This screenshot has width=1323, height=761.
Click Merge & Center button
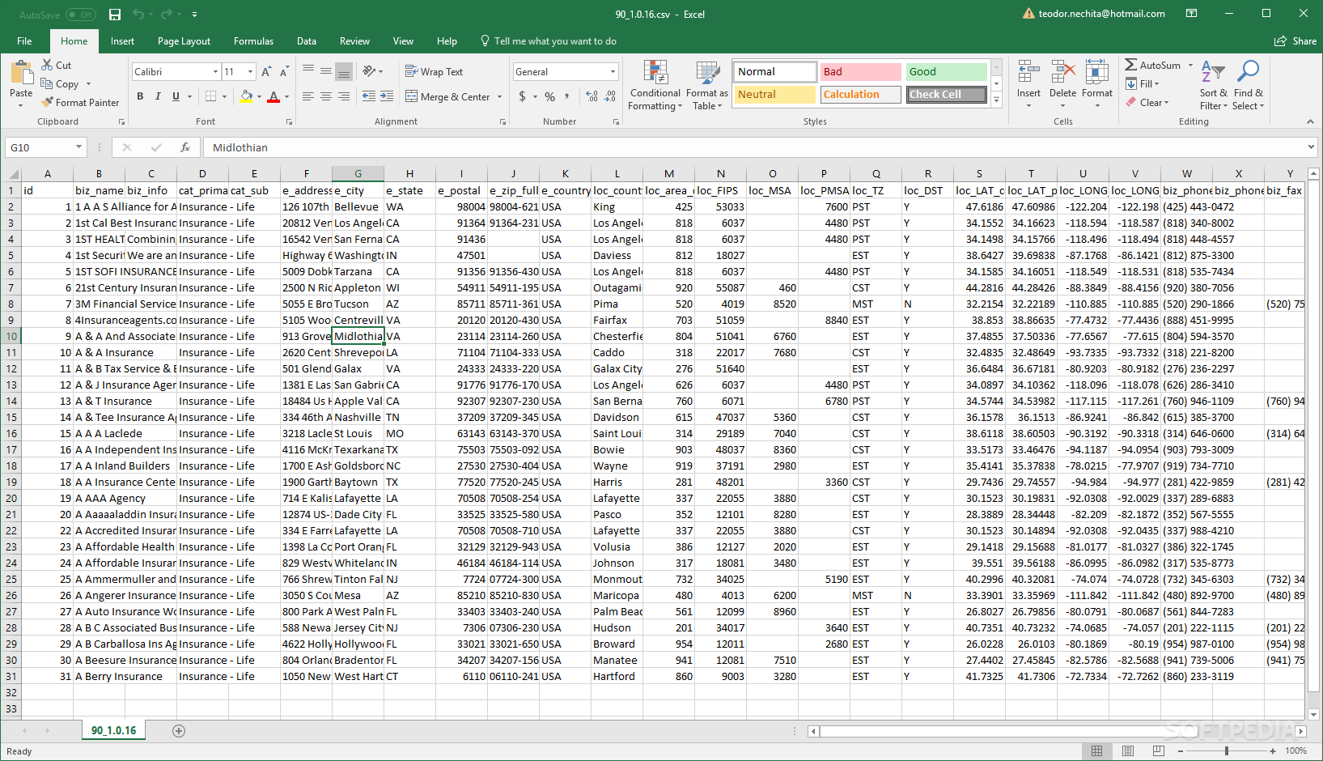(447, 96)
